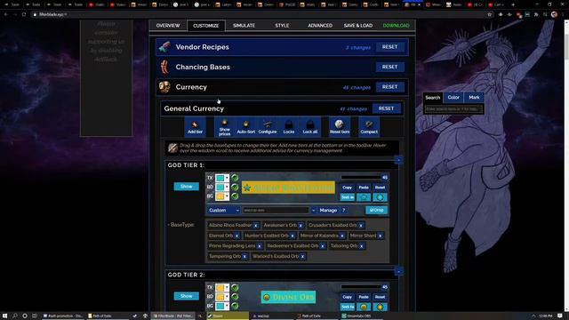569x320 pixels.
Task: Click God Tier 1 beam effect button
Action: tap(380, 197)
